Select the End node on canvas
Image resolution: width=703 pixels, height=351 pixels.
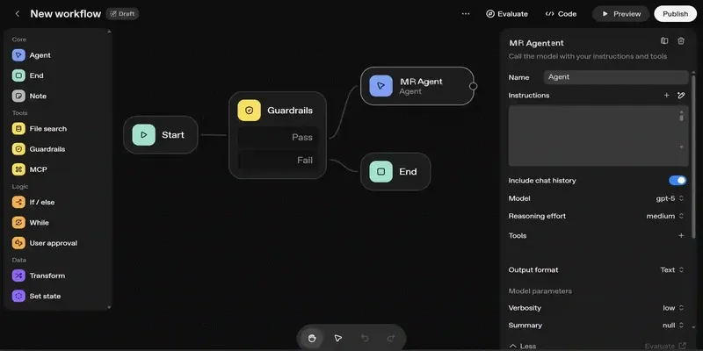(x=395, y=171)
